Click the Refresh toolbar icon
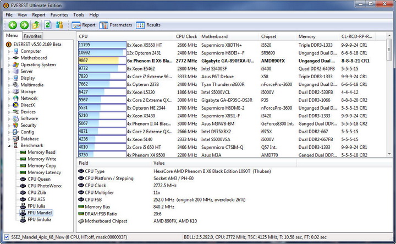 [48, 25]
